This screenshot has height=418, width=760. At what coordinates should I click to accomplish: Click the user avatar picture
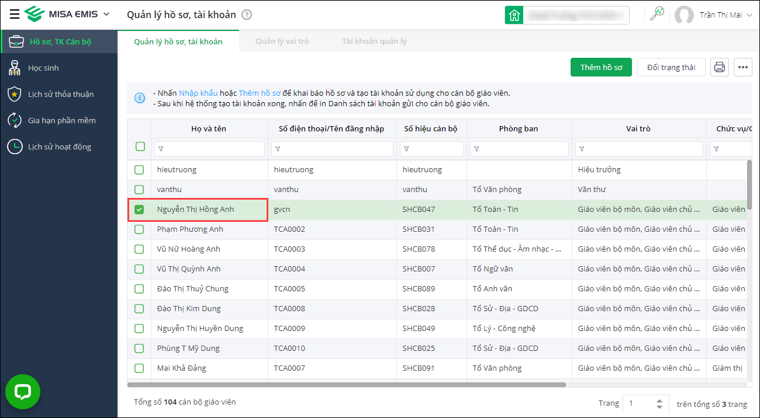[x=684, y=15]
